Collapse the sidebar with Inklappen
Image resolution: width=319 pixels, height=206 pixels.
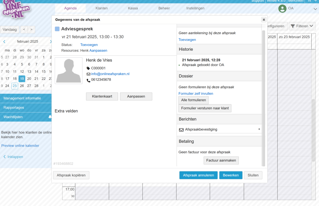(x=13, y=157)
